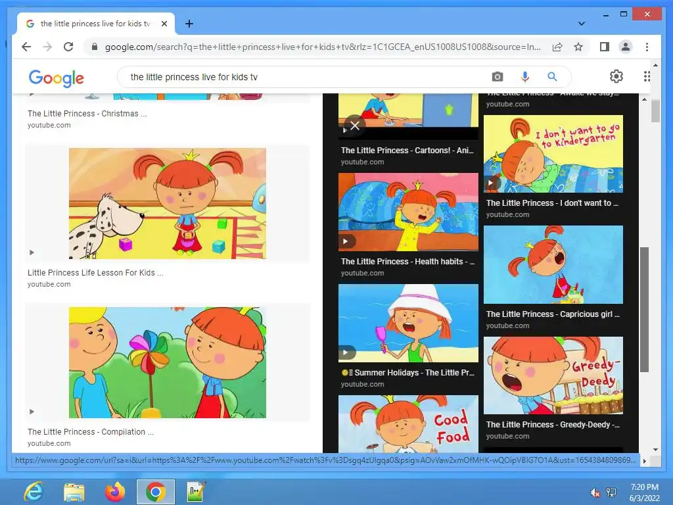673x505 pixels.
Task: Share this page using the share icon
Action: point(557,47)
